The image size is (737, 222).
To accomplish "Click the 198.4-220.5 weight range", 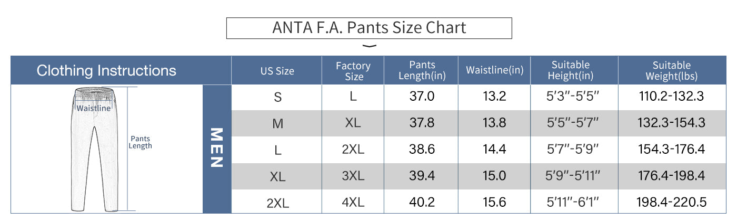I will click(x=671, y=202).
